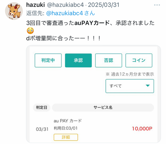The width and height of the screenshot is (166, 144).
Task: Click the 詳細 button for au PAY カード
Action: [x=66, y=137]
